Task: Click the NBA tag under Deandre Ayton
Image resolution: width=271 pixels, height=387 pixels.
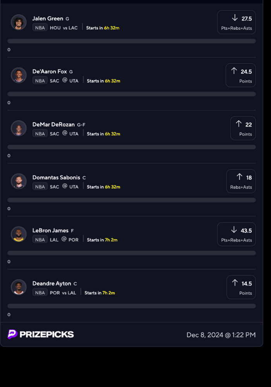Action: tap(40, 293)
